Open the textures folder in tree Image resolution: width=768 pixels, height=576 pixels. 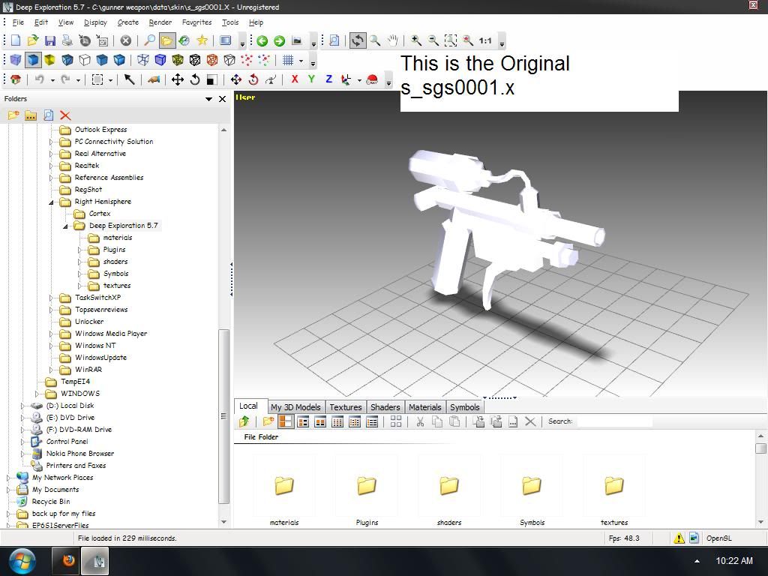click(x=116, y=286)
